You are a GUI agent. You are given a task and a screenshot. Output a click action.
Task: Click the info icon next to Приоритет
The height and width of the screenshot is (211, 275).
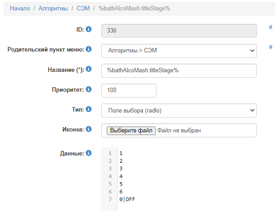tap(89, 89)
